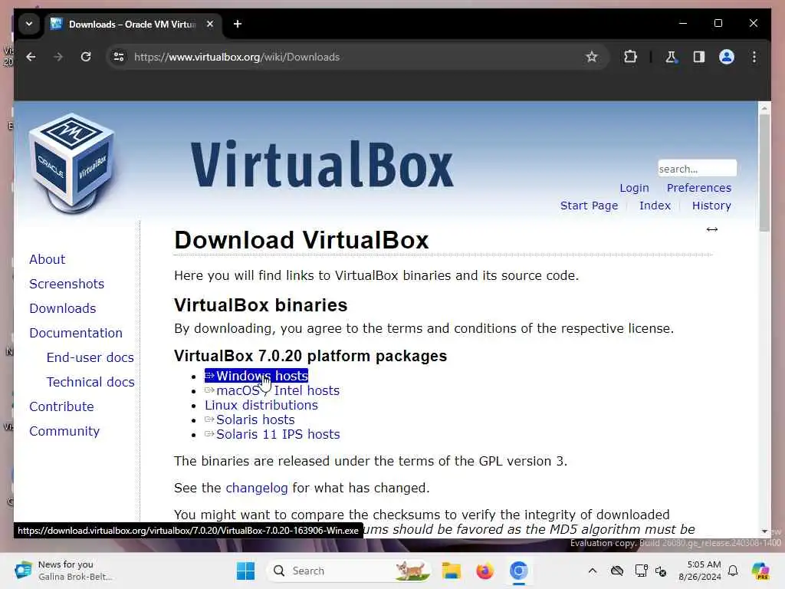Viewport: 785px width, 589px height.
Task: Download the Solaris hosts package
Action: [250, 420]
